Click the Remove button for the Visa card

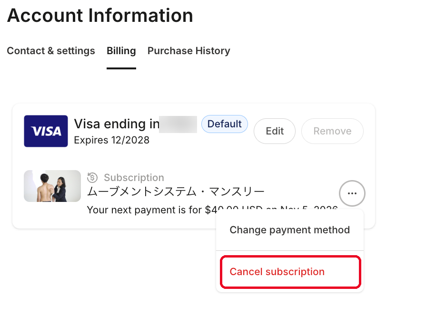tap(332, 131)
